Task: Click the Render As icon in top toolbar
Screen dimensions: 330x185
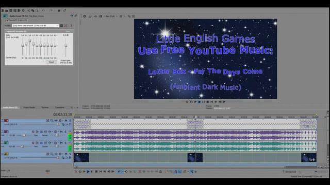Action: coord(19,10)
